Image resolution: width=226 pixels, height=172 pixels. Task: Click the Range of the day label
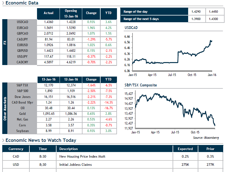click(136, 12)
